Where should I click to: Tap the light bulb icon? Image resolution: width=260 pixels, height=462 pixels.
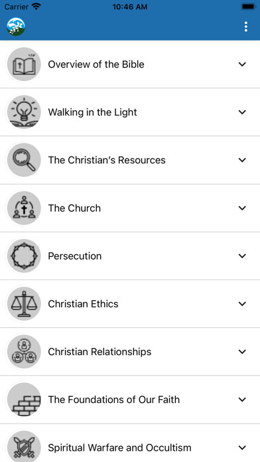point(24,112)
